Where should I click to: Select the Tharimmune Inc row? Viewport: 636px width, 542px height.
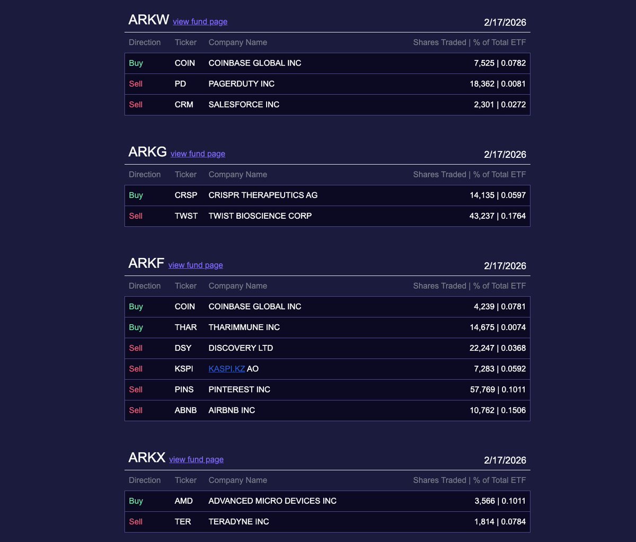click(327, 327)
